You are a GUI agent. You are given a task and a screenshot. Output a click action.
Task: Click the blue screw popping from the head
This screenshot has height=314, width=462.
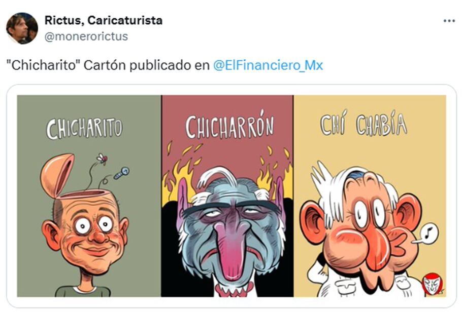(121, 173)
